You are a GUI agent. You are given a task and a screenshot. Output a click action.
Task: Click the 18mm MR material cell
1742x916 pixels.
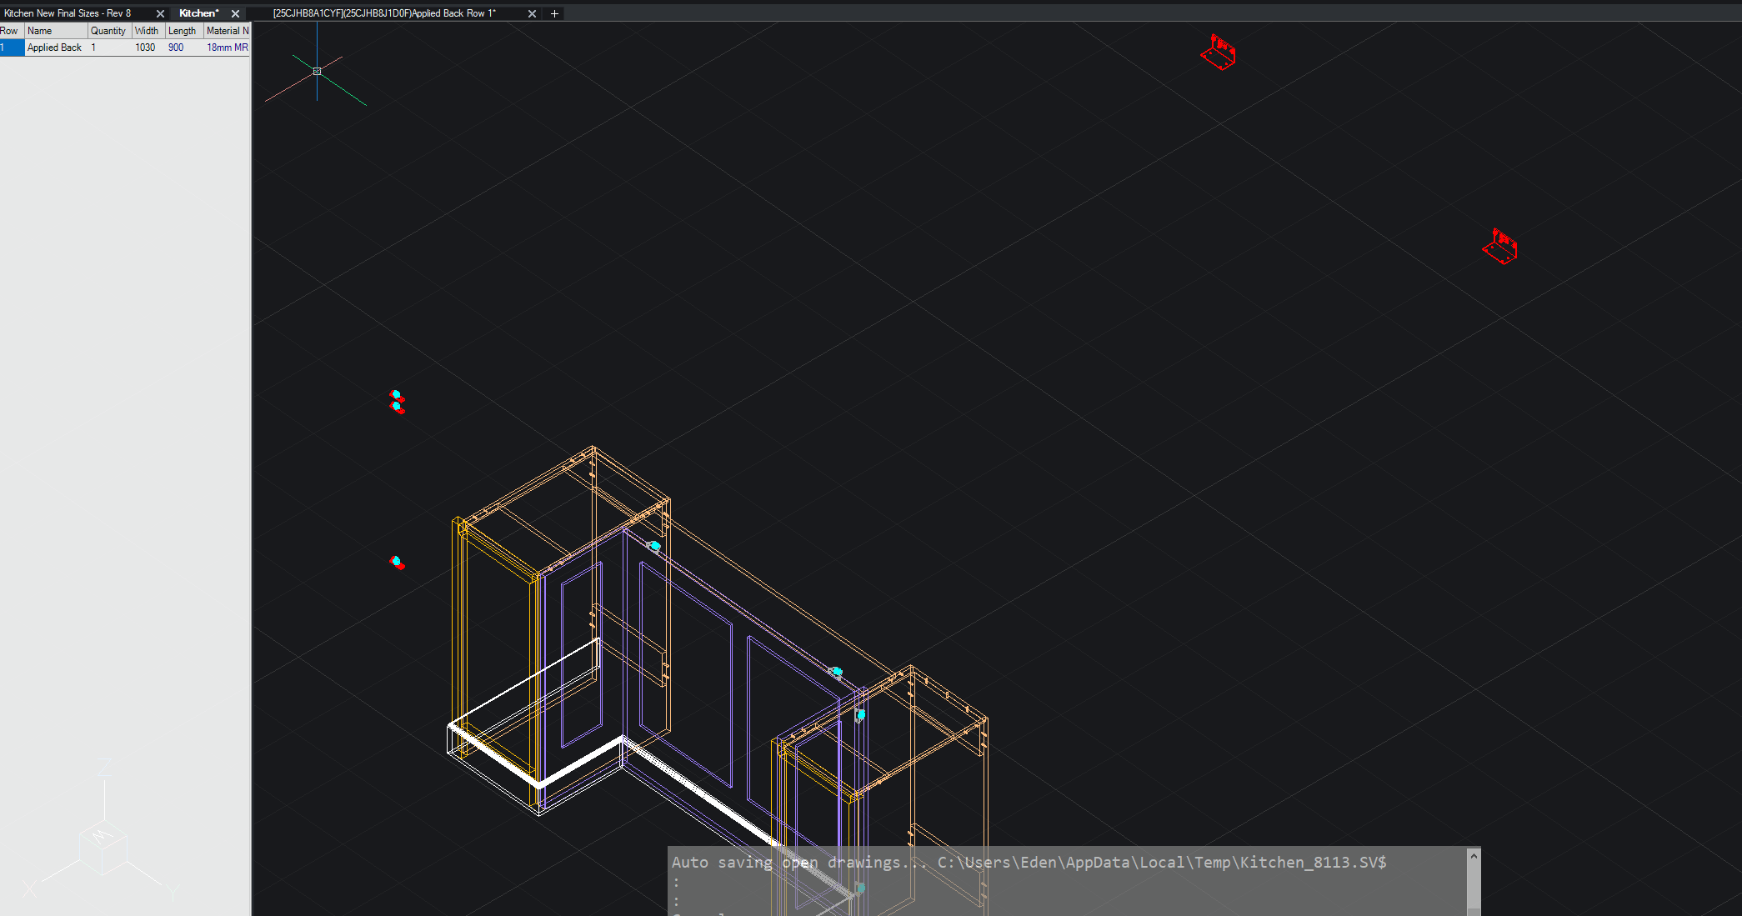pos(227,48)
